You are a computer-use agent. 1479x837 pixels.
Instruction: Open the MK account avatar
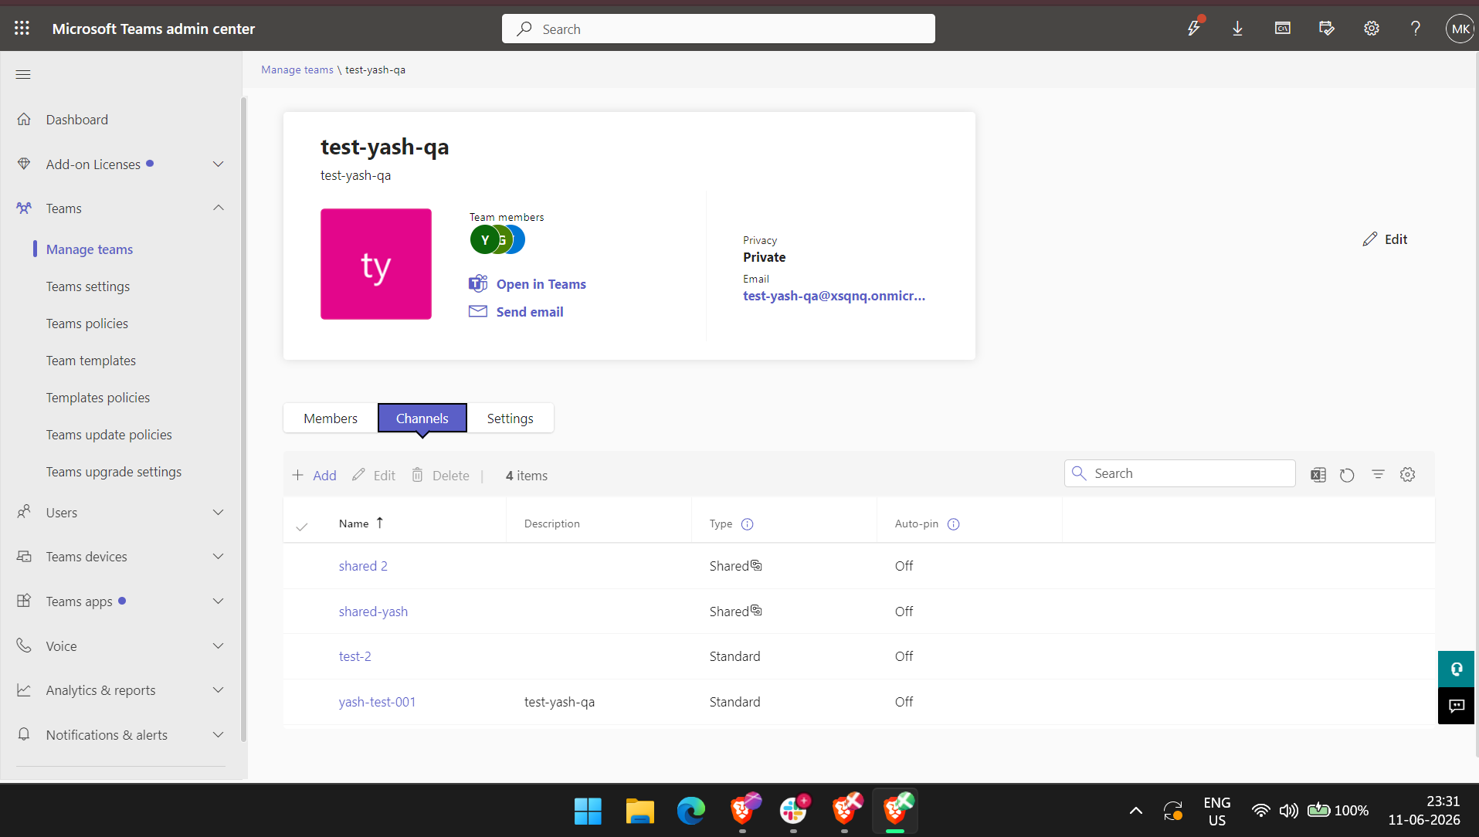[1460, 29]
